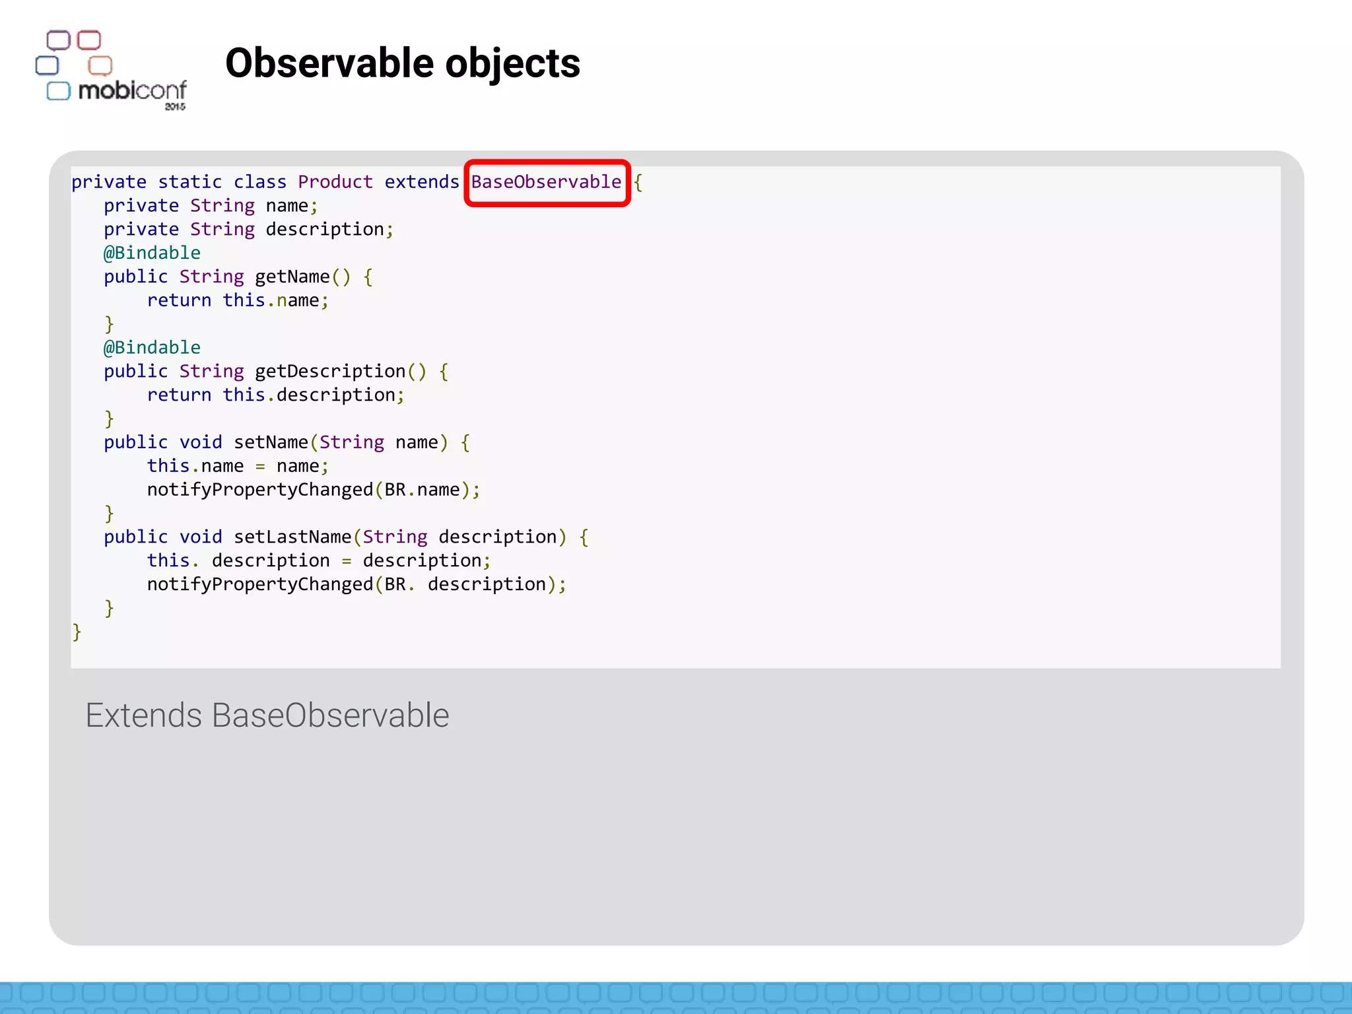Viewport: 1352px width, 1014px height.
Task: Click return this.description statement
Action: pos(275,395)
